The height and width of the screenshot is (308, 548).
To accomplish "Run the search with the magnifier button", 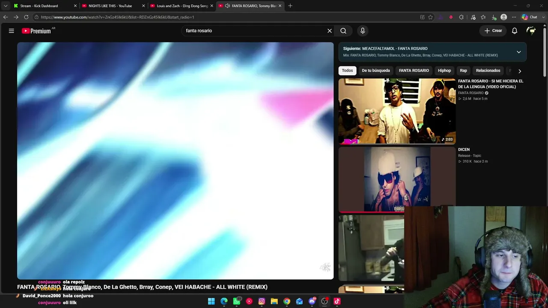I will coord(343,31).
